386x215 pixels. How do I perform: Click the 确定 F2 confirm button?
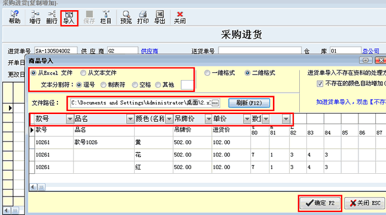(320, 203)
